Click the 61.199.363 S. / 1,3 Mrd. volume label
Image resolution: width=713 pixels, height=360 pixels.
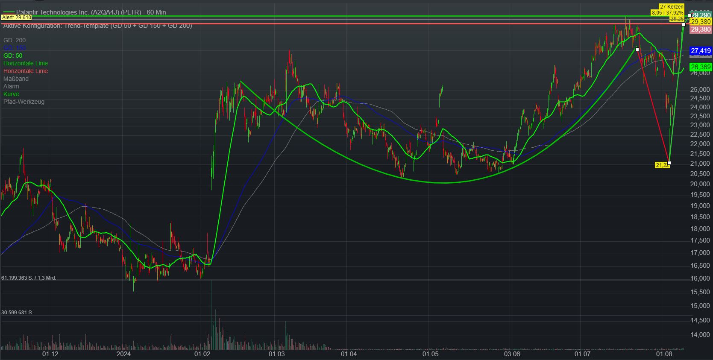click(29, 278)
